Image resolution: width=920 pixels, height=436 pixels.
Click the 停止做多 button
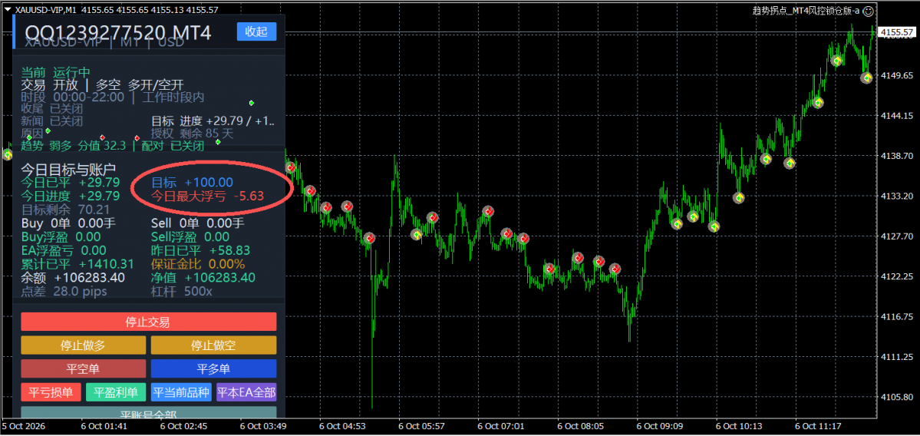[x=84, y=345]
